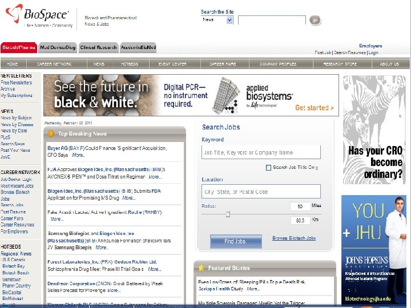Click the Find Jobs button

(x=236, y=241)
